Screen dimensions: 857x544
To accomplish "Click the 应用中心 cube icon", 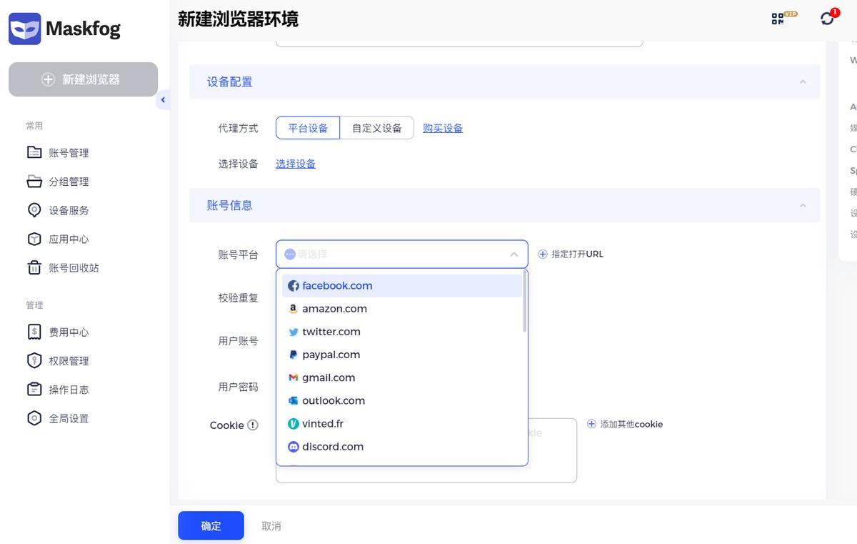I will pos(34,239).
